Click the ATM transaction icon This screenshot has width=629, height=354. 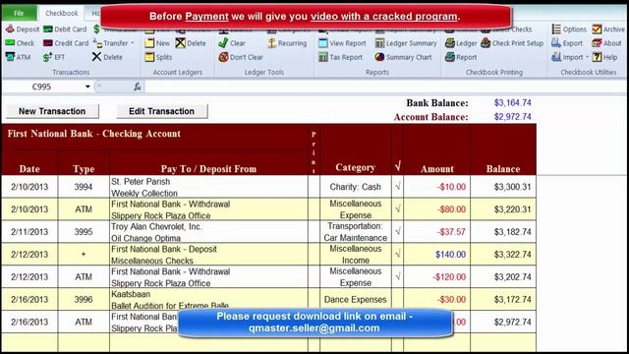coord(10,57)
